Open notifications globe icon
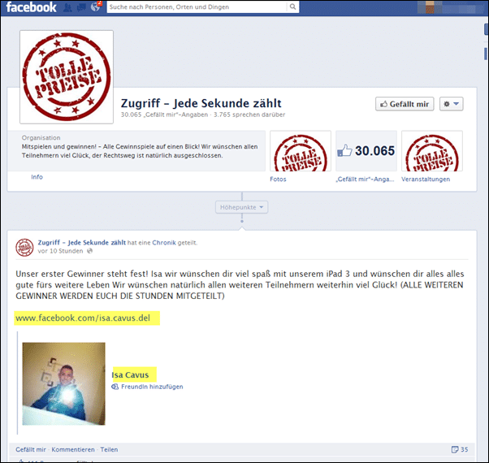 pos(95,6)
